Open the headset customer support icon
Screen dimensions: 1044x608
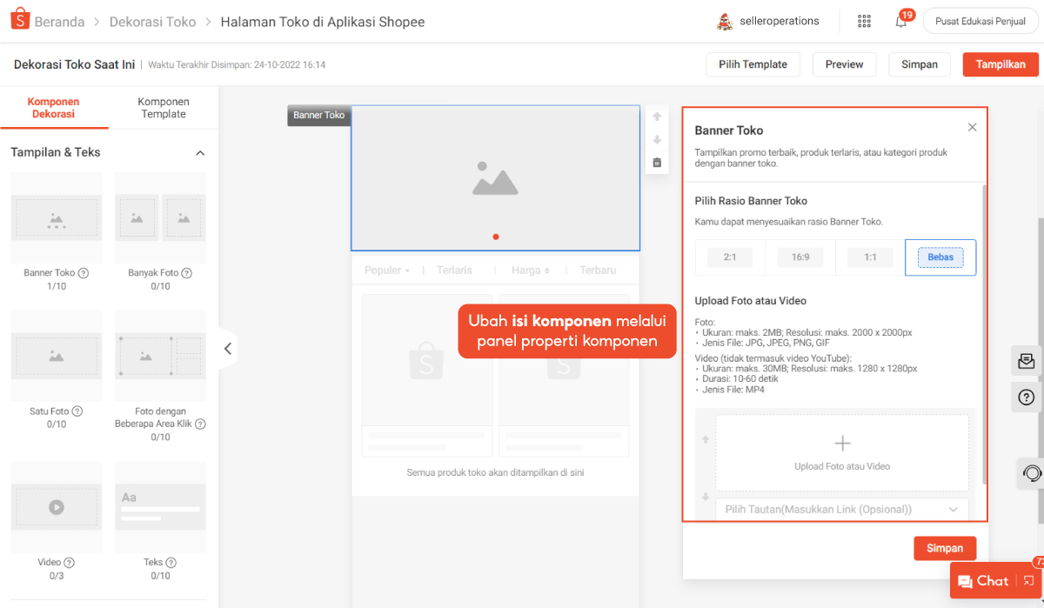click(1032, 473)
